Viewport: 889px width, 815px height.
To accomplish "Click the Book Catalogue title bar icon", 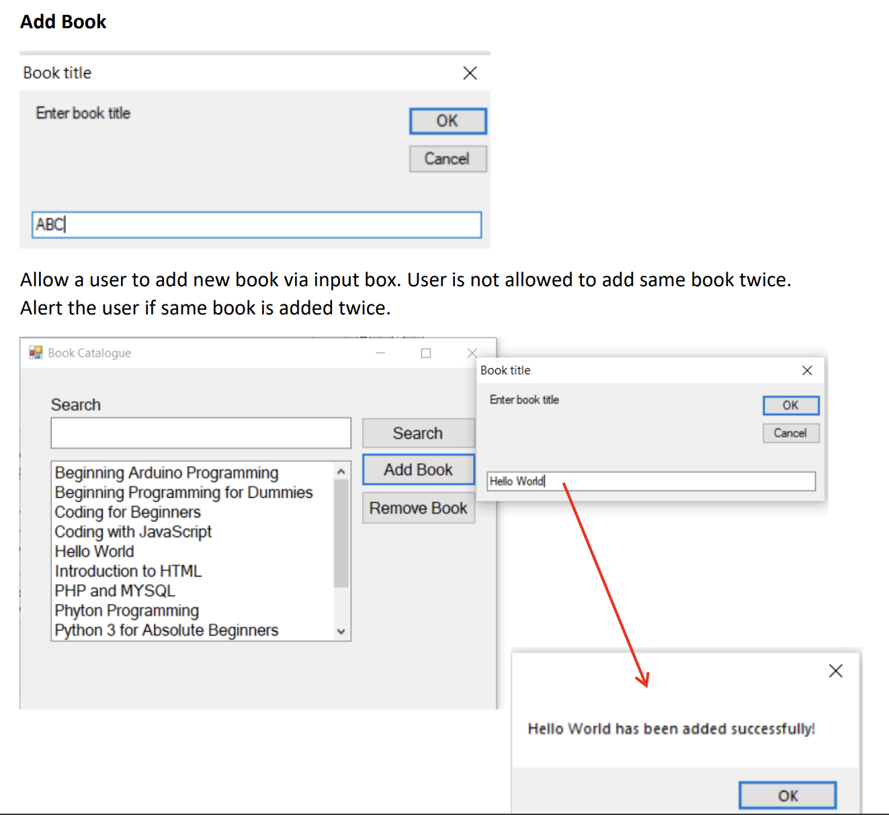I will (x=34, y=352).
